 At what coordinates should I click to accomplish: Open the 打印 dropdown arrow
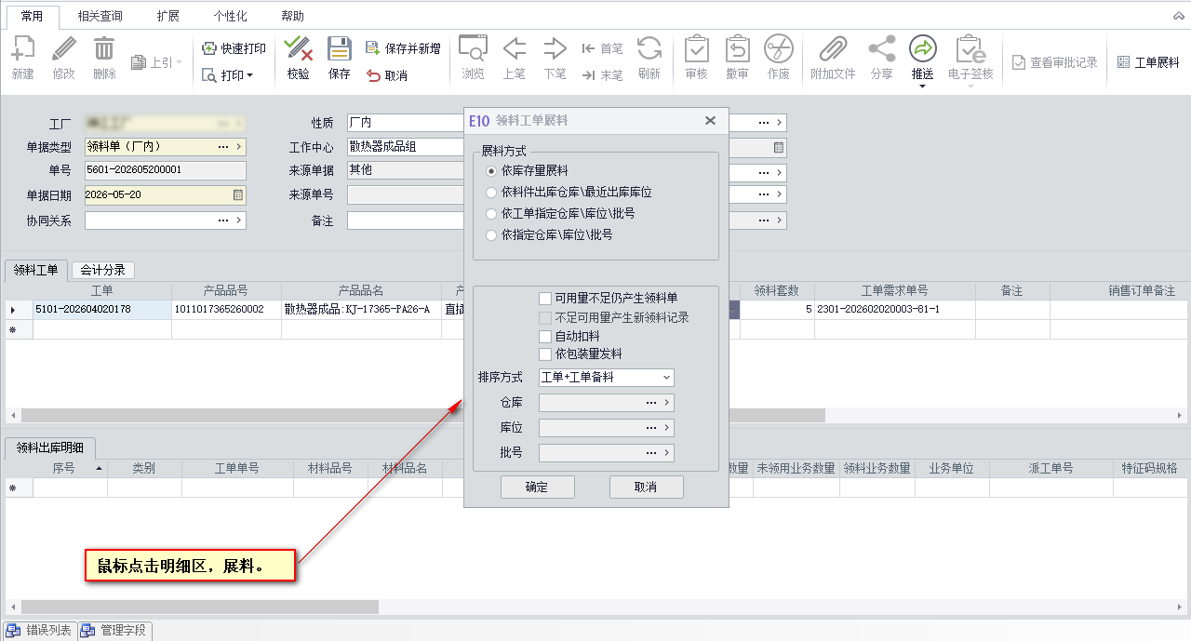[250, 75]
